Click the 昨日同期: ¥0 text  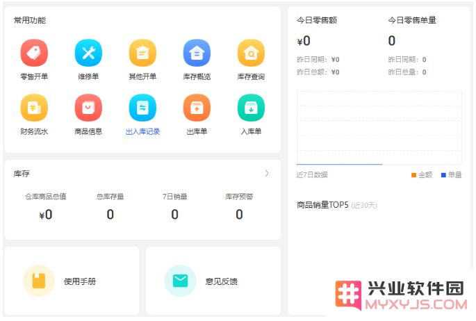pos(318,60)
